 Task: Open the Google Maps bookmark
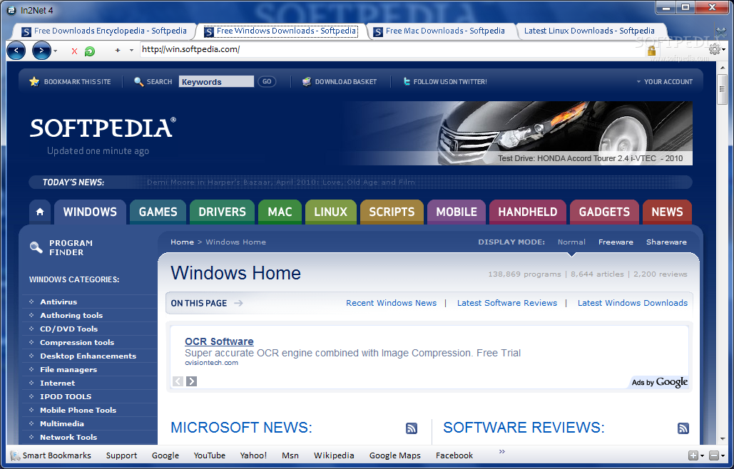click(394, 455)
